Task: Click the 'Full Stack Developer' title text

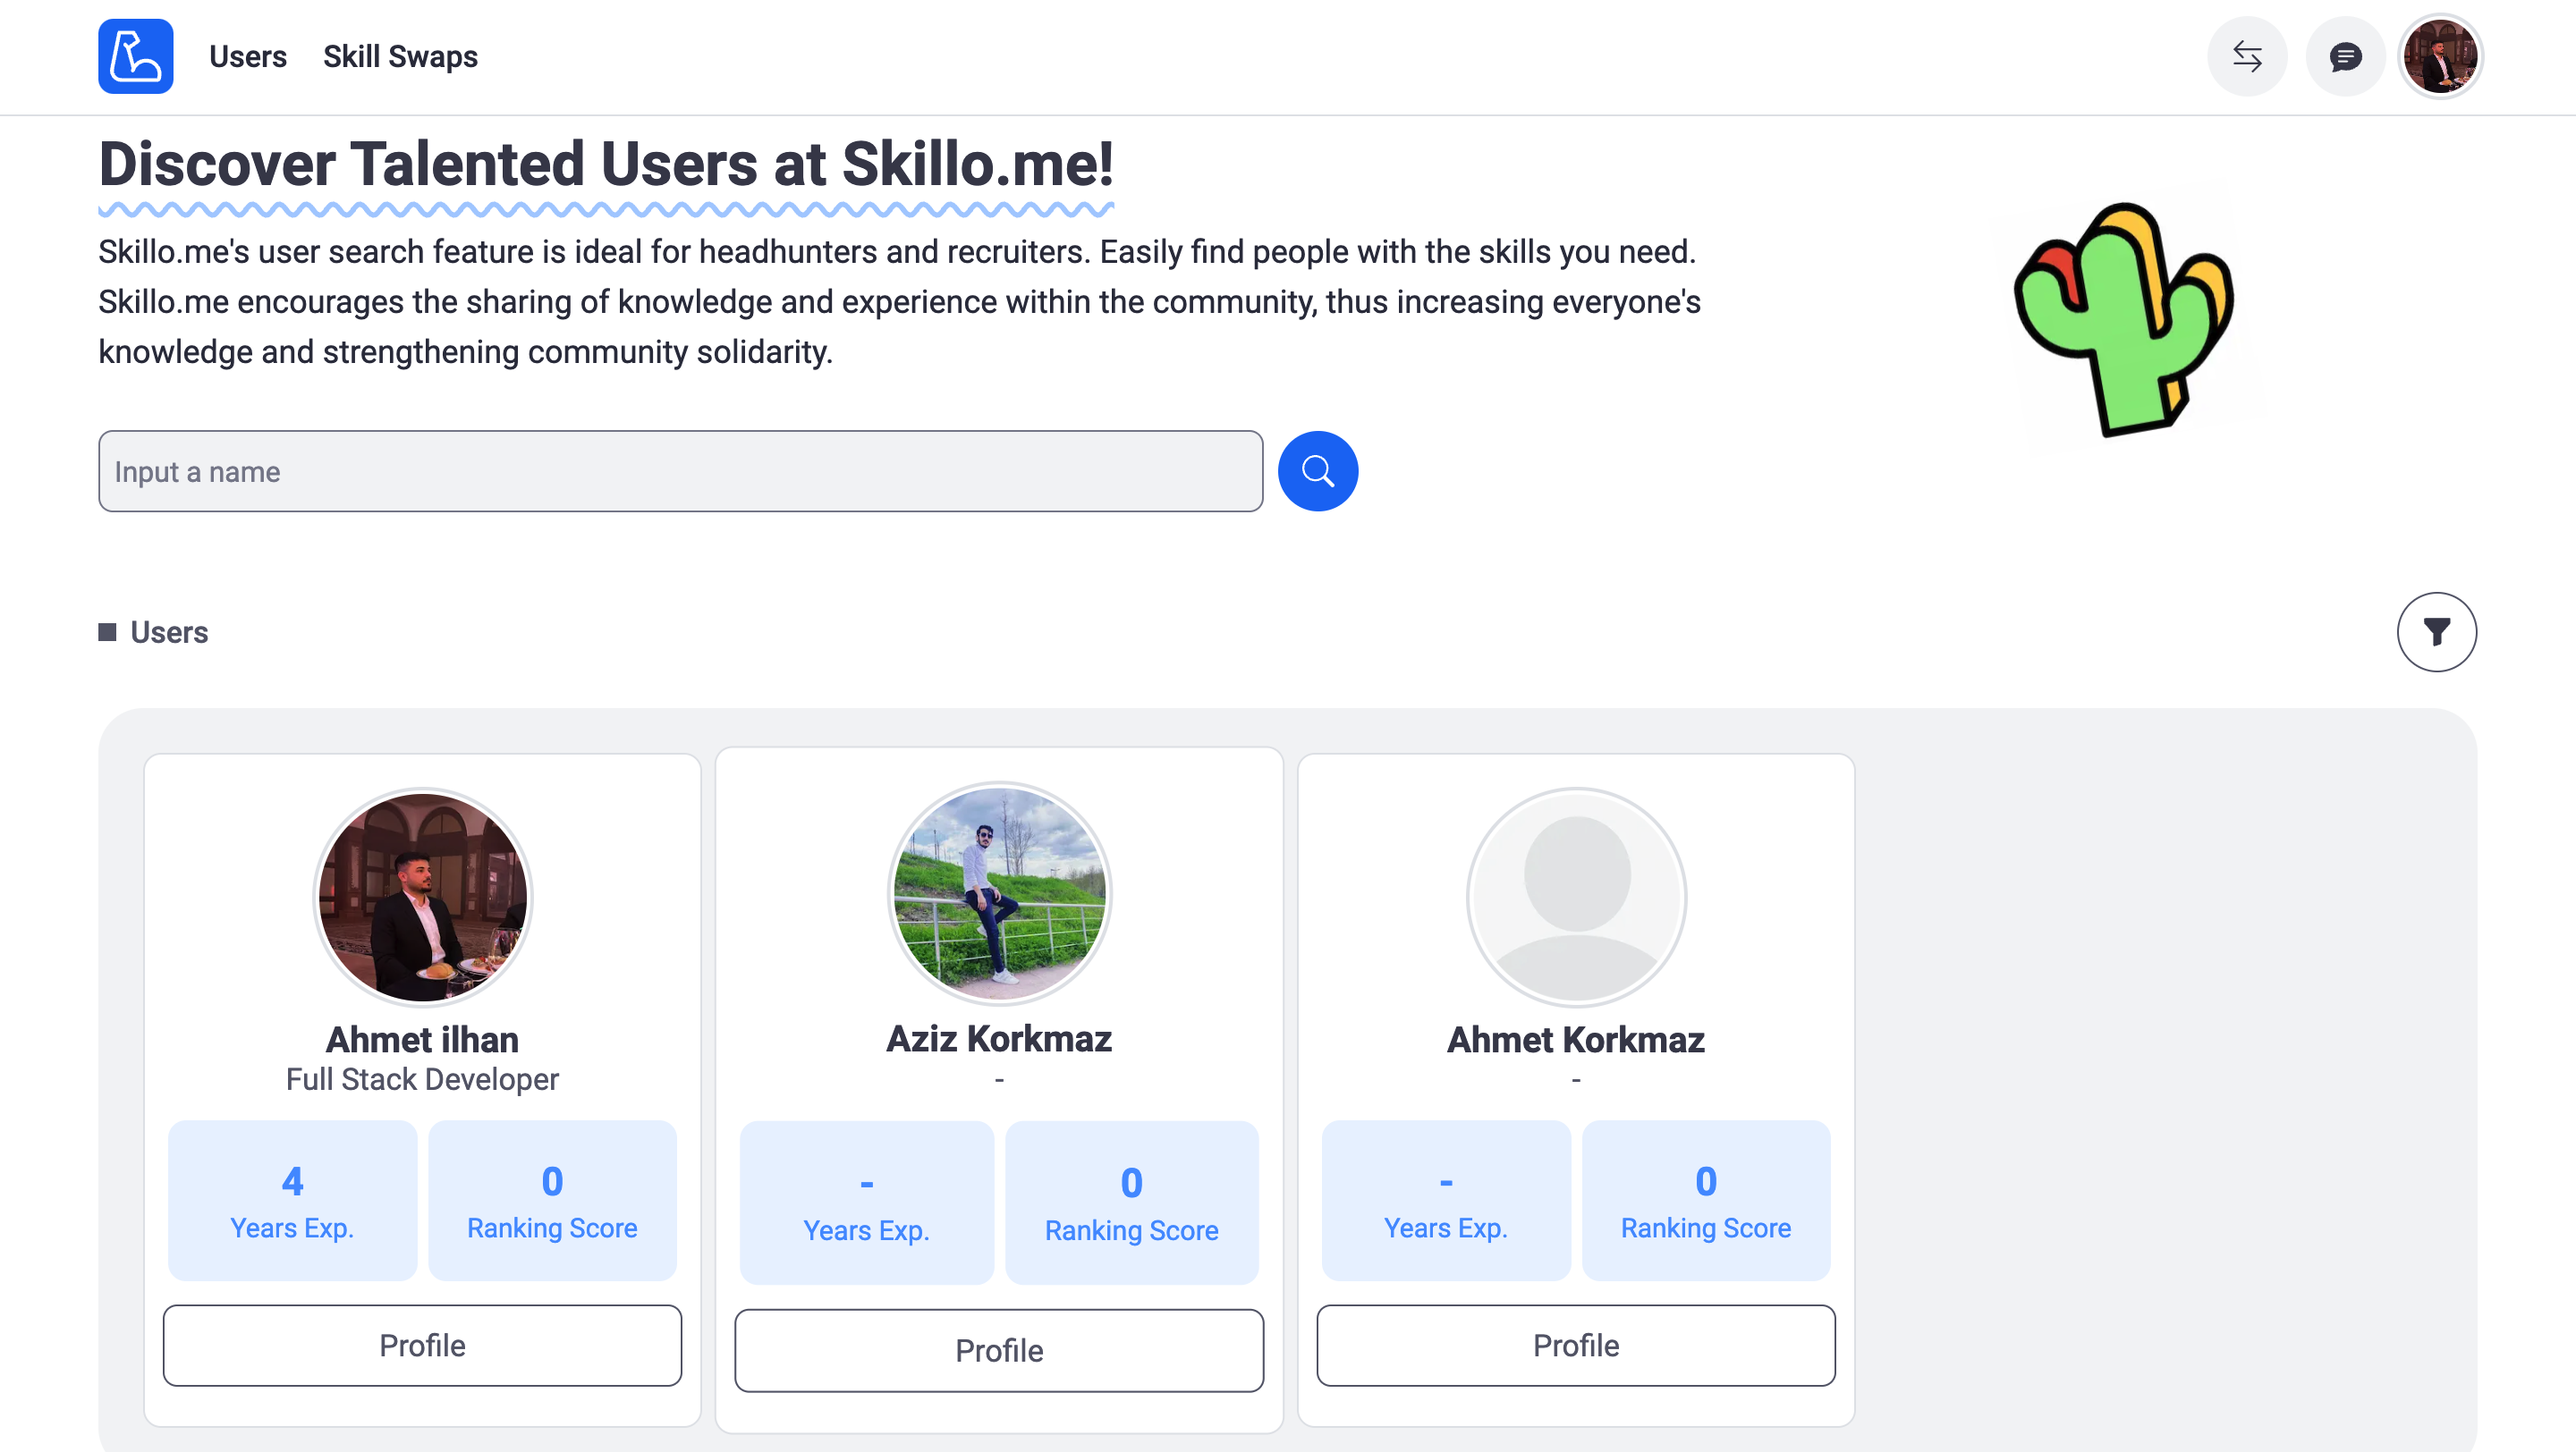Action: point(422,1079)
